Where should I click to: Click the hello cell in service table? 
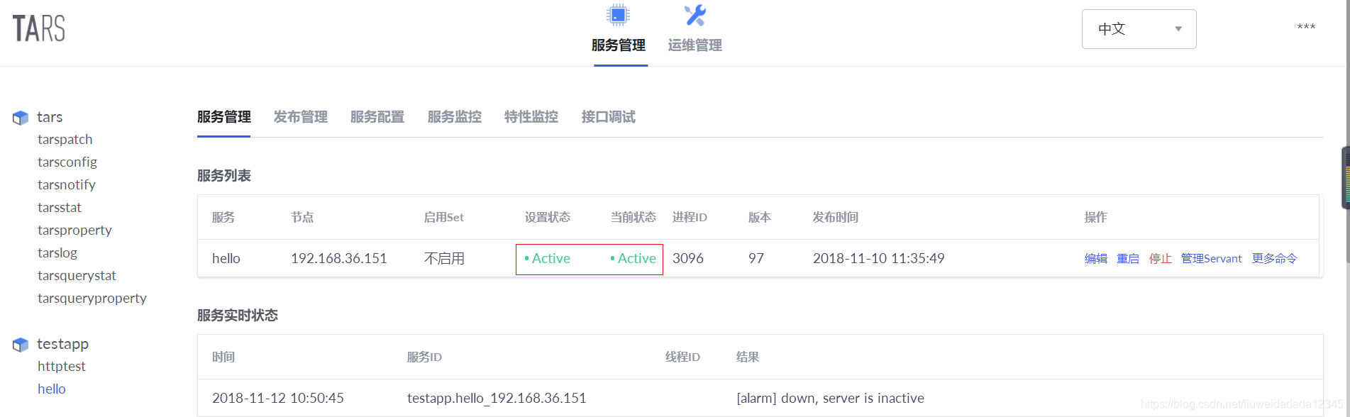pos(226,259)
